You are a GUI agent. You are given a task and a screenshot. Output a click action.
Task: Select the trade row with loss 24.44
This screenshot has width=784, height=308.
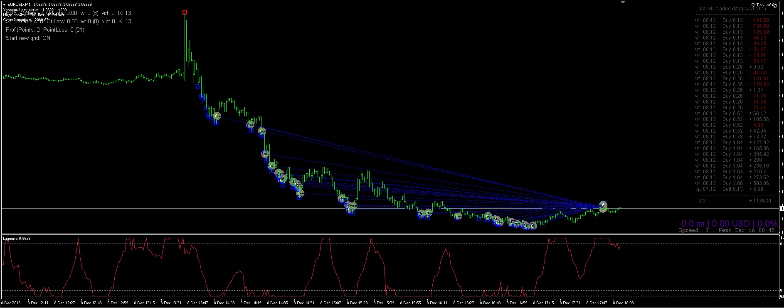731,108
